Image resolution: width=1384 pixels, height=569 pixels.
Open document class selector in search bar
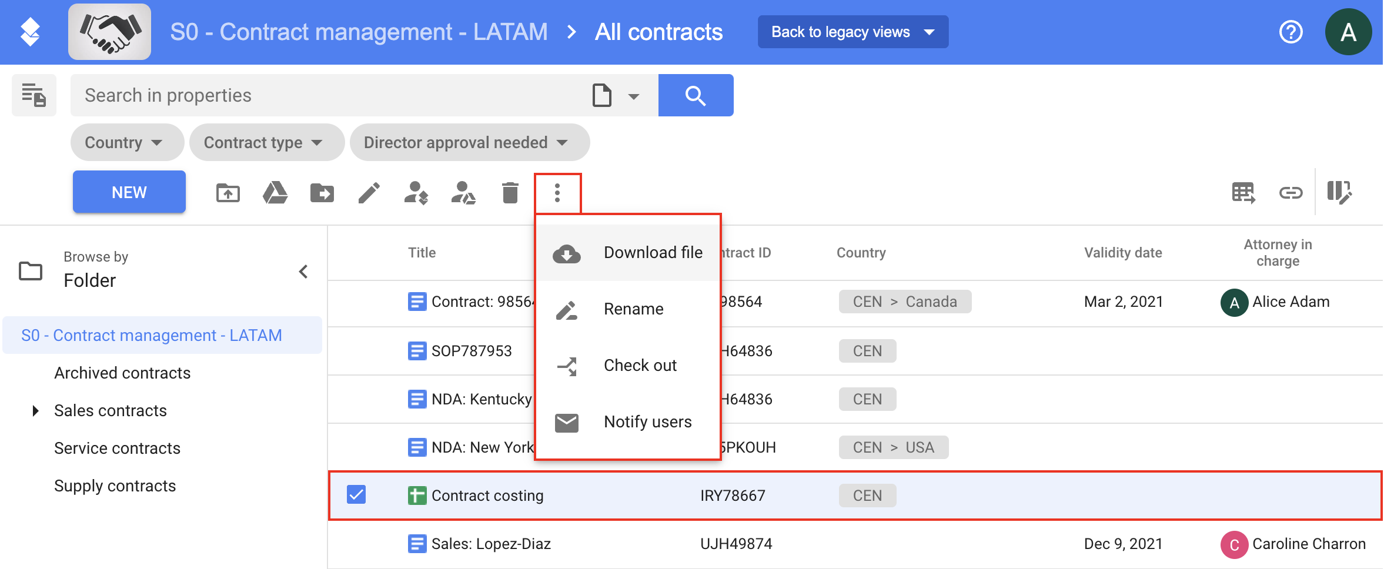point(615,95)
